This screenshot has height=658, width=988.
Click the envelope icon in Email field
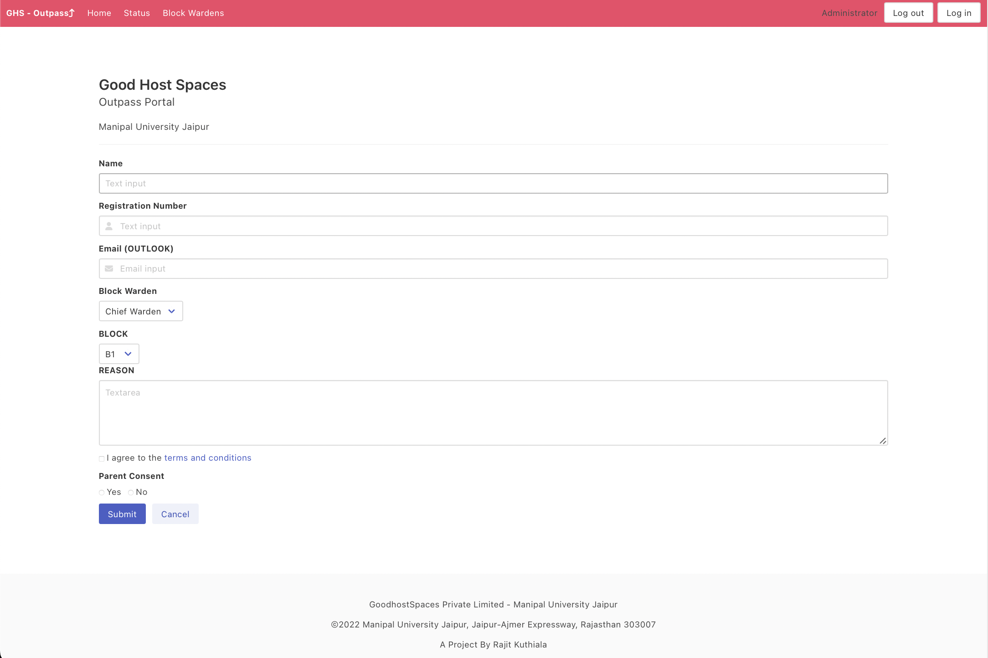pyautogui.click(x=109, y=268)
